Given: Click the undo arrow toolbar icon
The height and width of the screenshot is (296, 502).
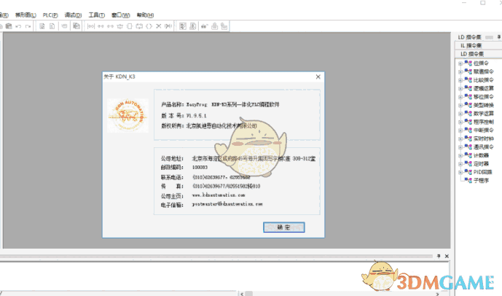Looking at the screenshot, I should tap(18, 26).
